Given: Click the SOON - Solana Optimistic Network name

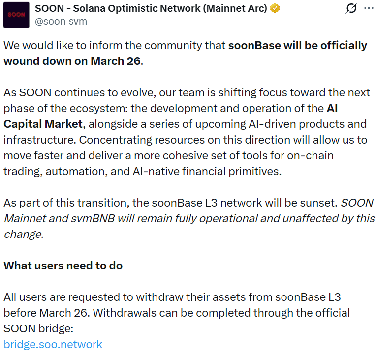Looking at the screenshot, I should pyautogui.click(x=151, y=9).
